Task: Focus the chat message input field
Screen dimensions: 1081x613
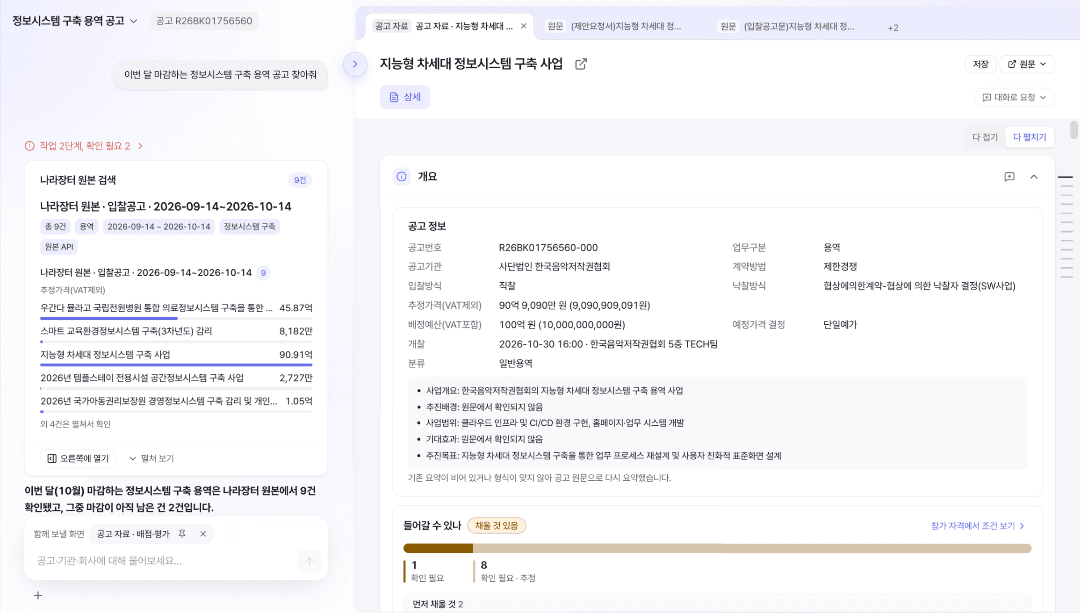Action: point(164,561)
